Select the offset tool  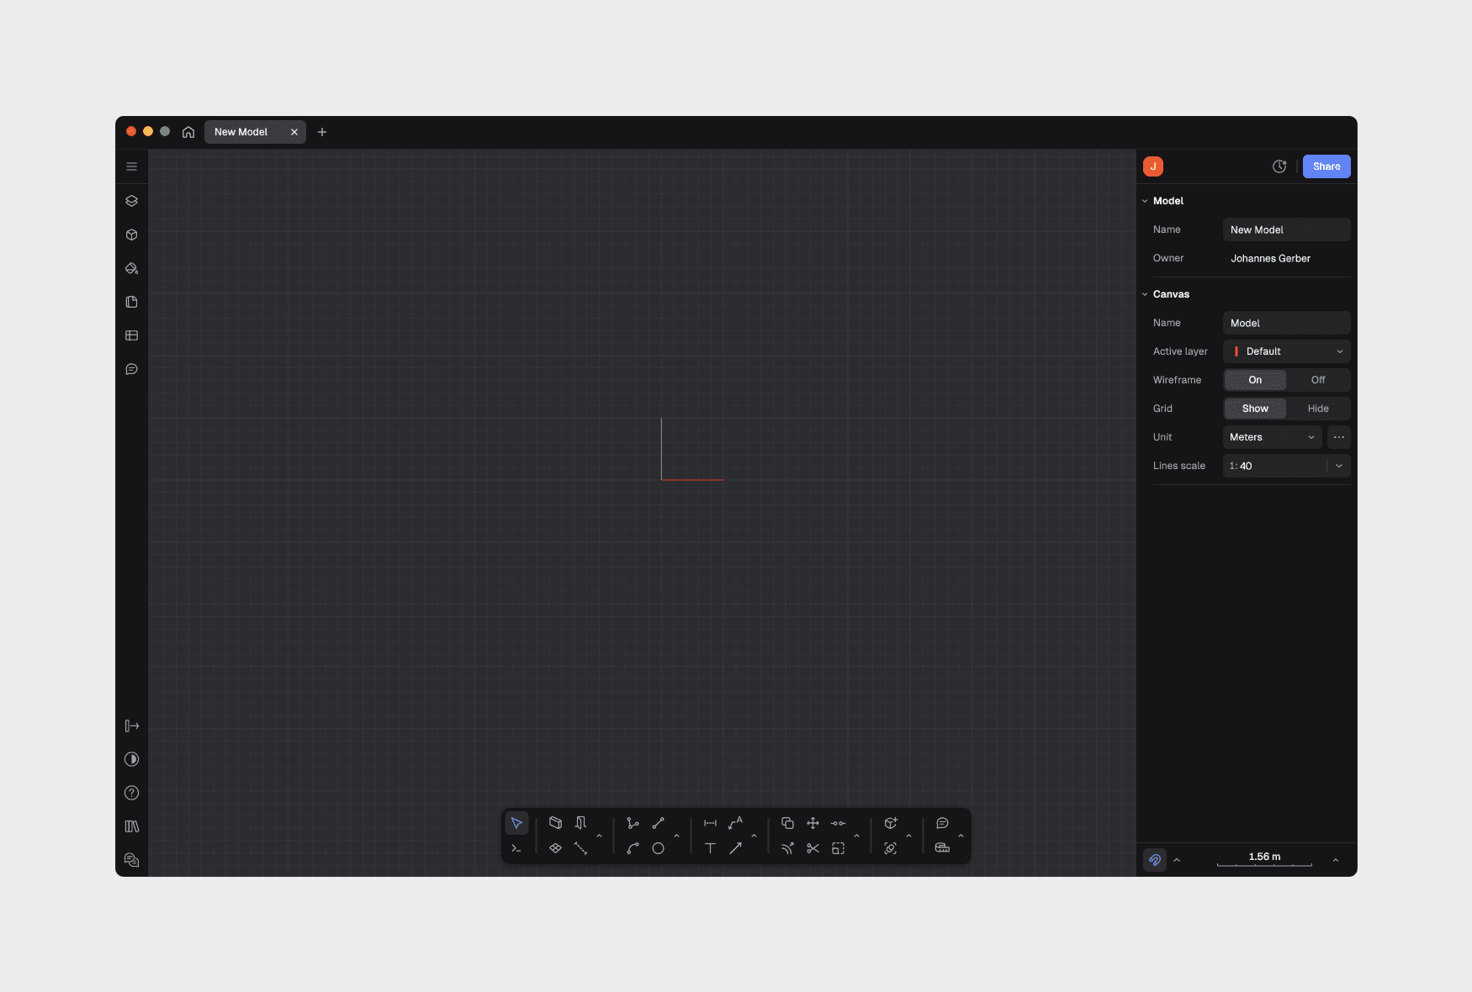pos(787,848)
